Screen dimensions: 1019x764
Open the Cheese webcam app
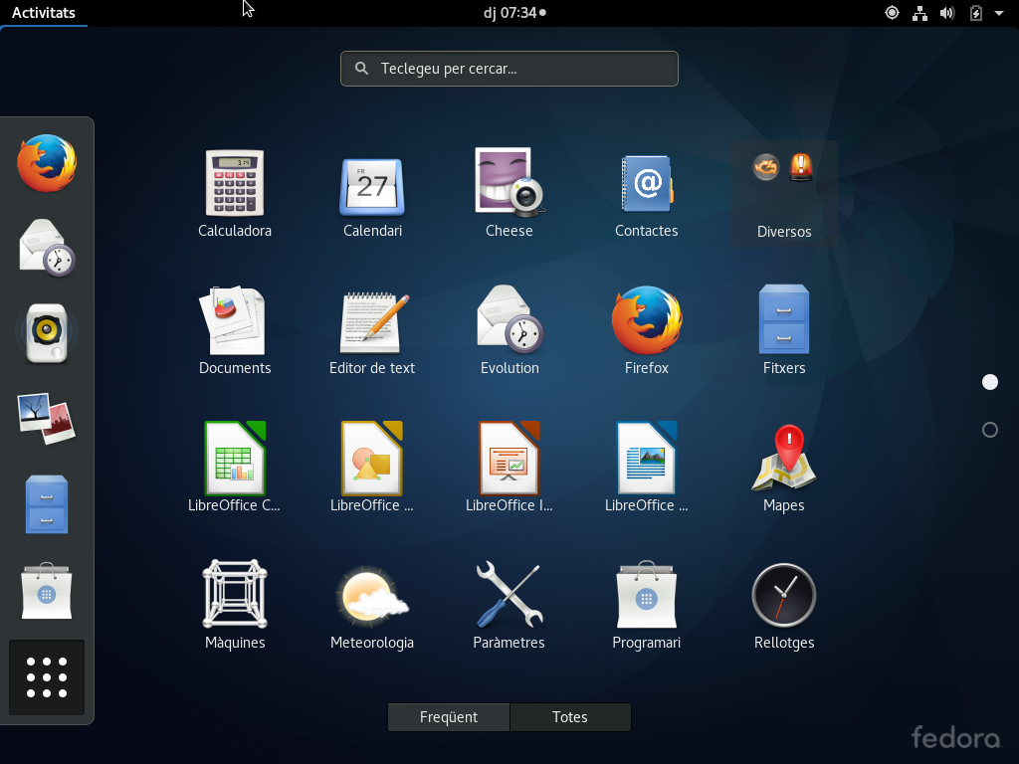(509, 193)
